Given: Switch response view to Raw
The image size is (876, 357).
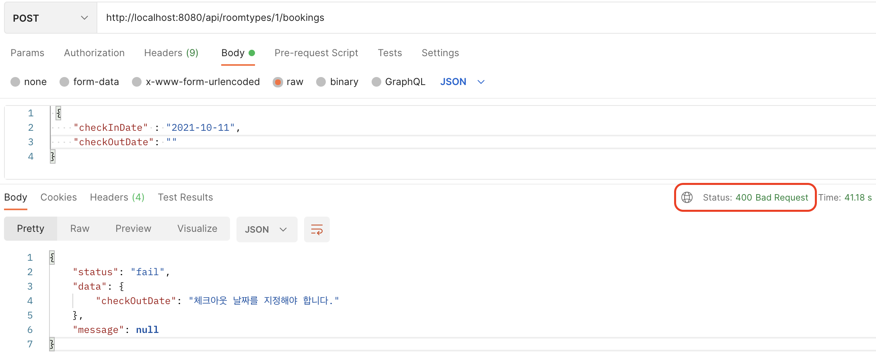Looking at the screenshot, I should coord(80,229).
